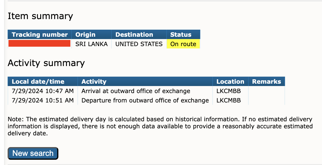Image resolution: width=322 pixels, height=165 pixels.
Task: Select Arrival at outward office of exchange row
Action: click(146, 91)
